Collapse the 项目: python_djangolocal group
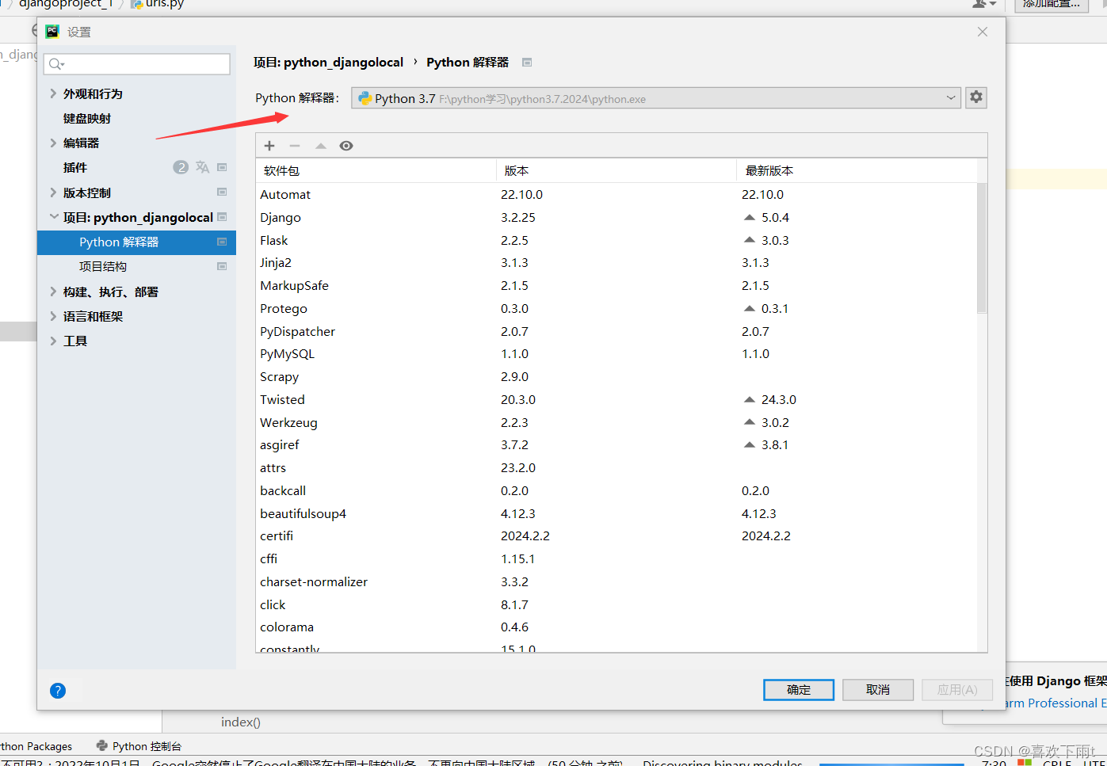Viewport: 1107px width, 766px height. pyautogui.click(x=54, y=217)
